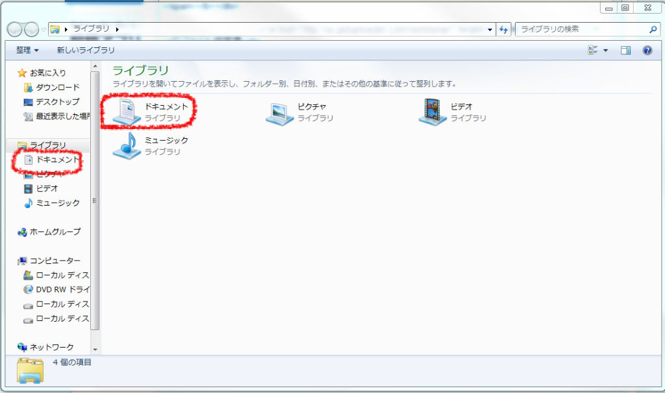Click the film icon beside ビデオ in sidebar
This screenshot has width=665, height=393.
pyautogui.click(x=29, y=189)
